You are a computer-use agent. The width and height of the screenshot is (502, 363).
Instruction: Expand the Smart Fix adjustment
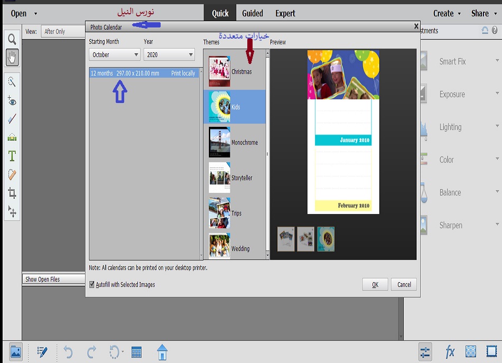(x=497, y=61)
